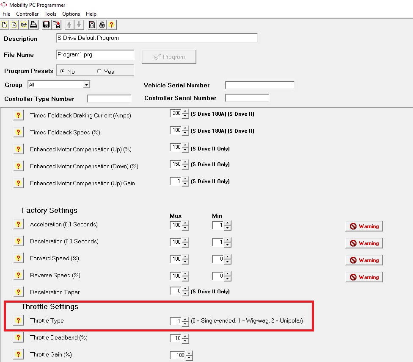Screen dimensions: 413x362
Task: Click the toolbar help question mark icon
Action: 111,25
